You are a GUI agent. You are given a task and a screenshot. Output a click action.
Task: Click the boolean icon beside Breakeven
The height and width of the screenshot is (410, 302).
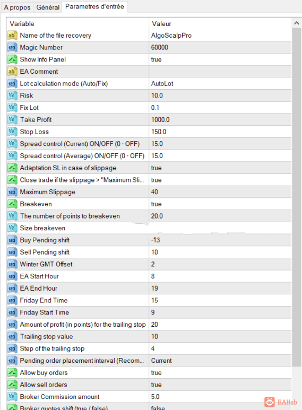12,204
